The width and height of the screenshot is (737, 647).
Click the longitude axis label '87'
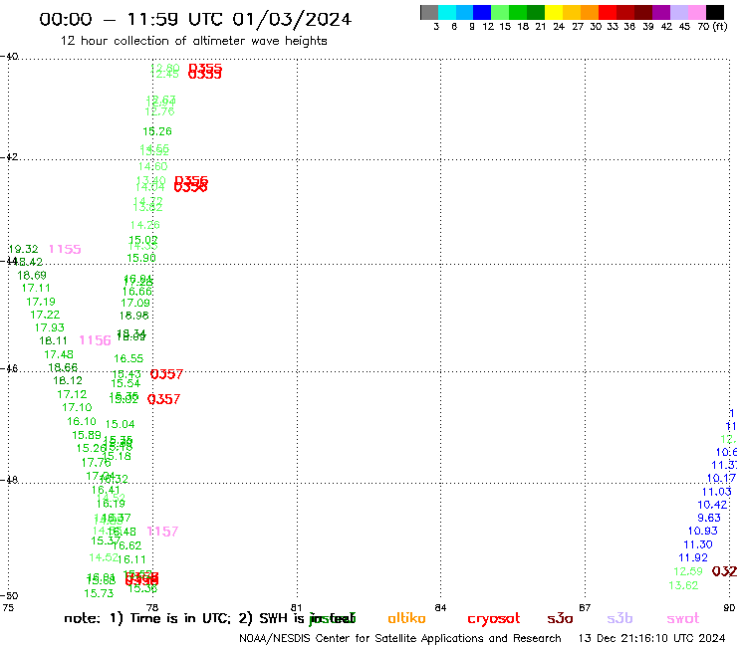pos(585,607)
